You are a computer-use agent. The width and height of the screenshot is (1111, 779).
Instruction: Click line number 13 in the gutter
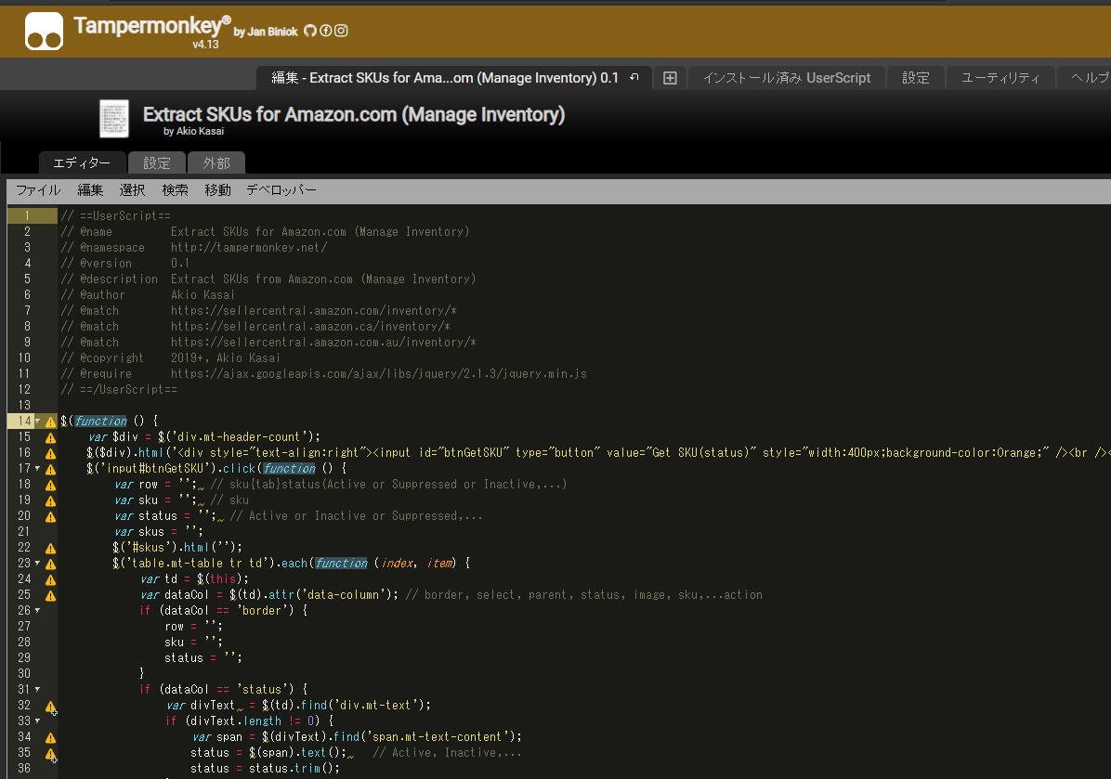pos(24,405)
